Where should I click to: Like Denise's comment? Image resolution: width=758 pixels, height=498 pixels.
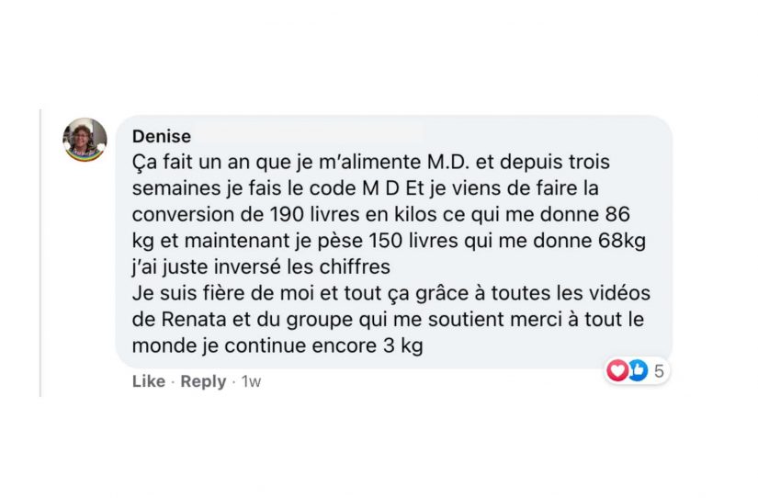point(149,381)
